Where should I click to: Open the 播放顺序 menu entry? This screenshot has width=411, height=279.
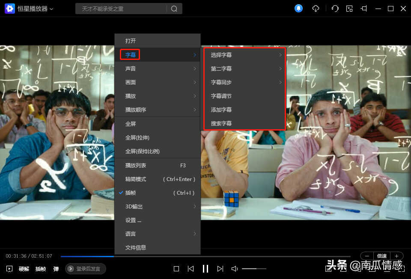158,110
